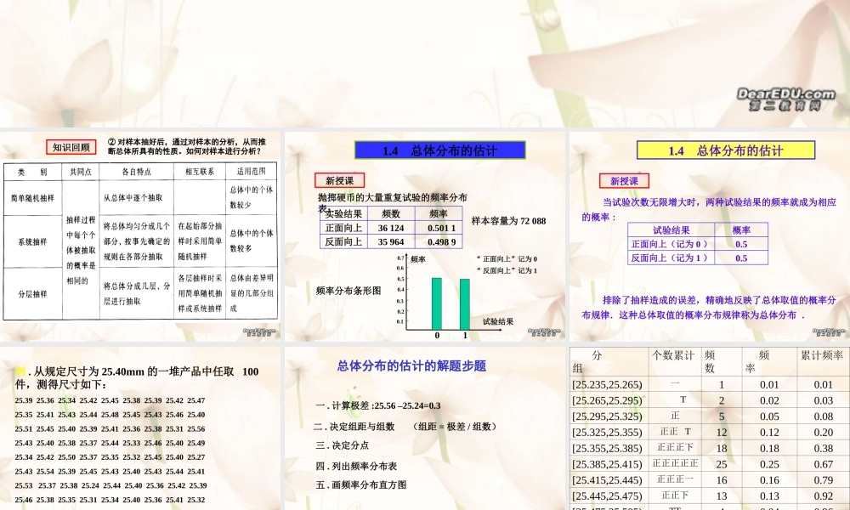The image size is (850, 510).
Task: Open the 总体分布的估计的解题步骤 slide
Action: [x=425, y=428]
